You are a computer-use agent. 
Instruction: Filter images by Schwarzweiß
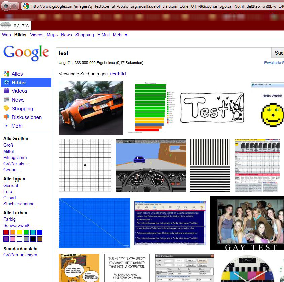coord(16,226)
